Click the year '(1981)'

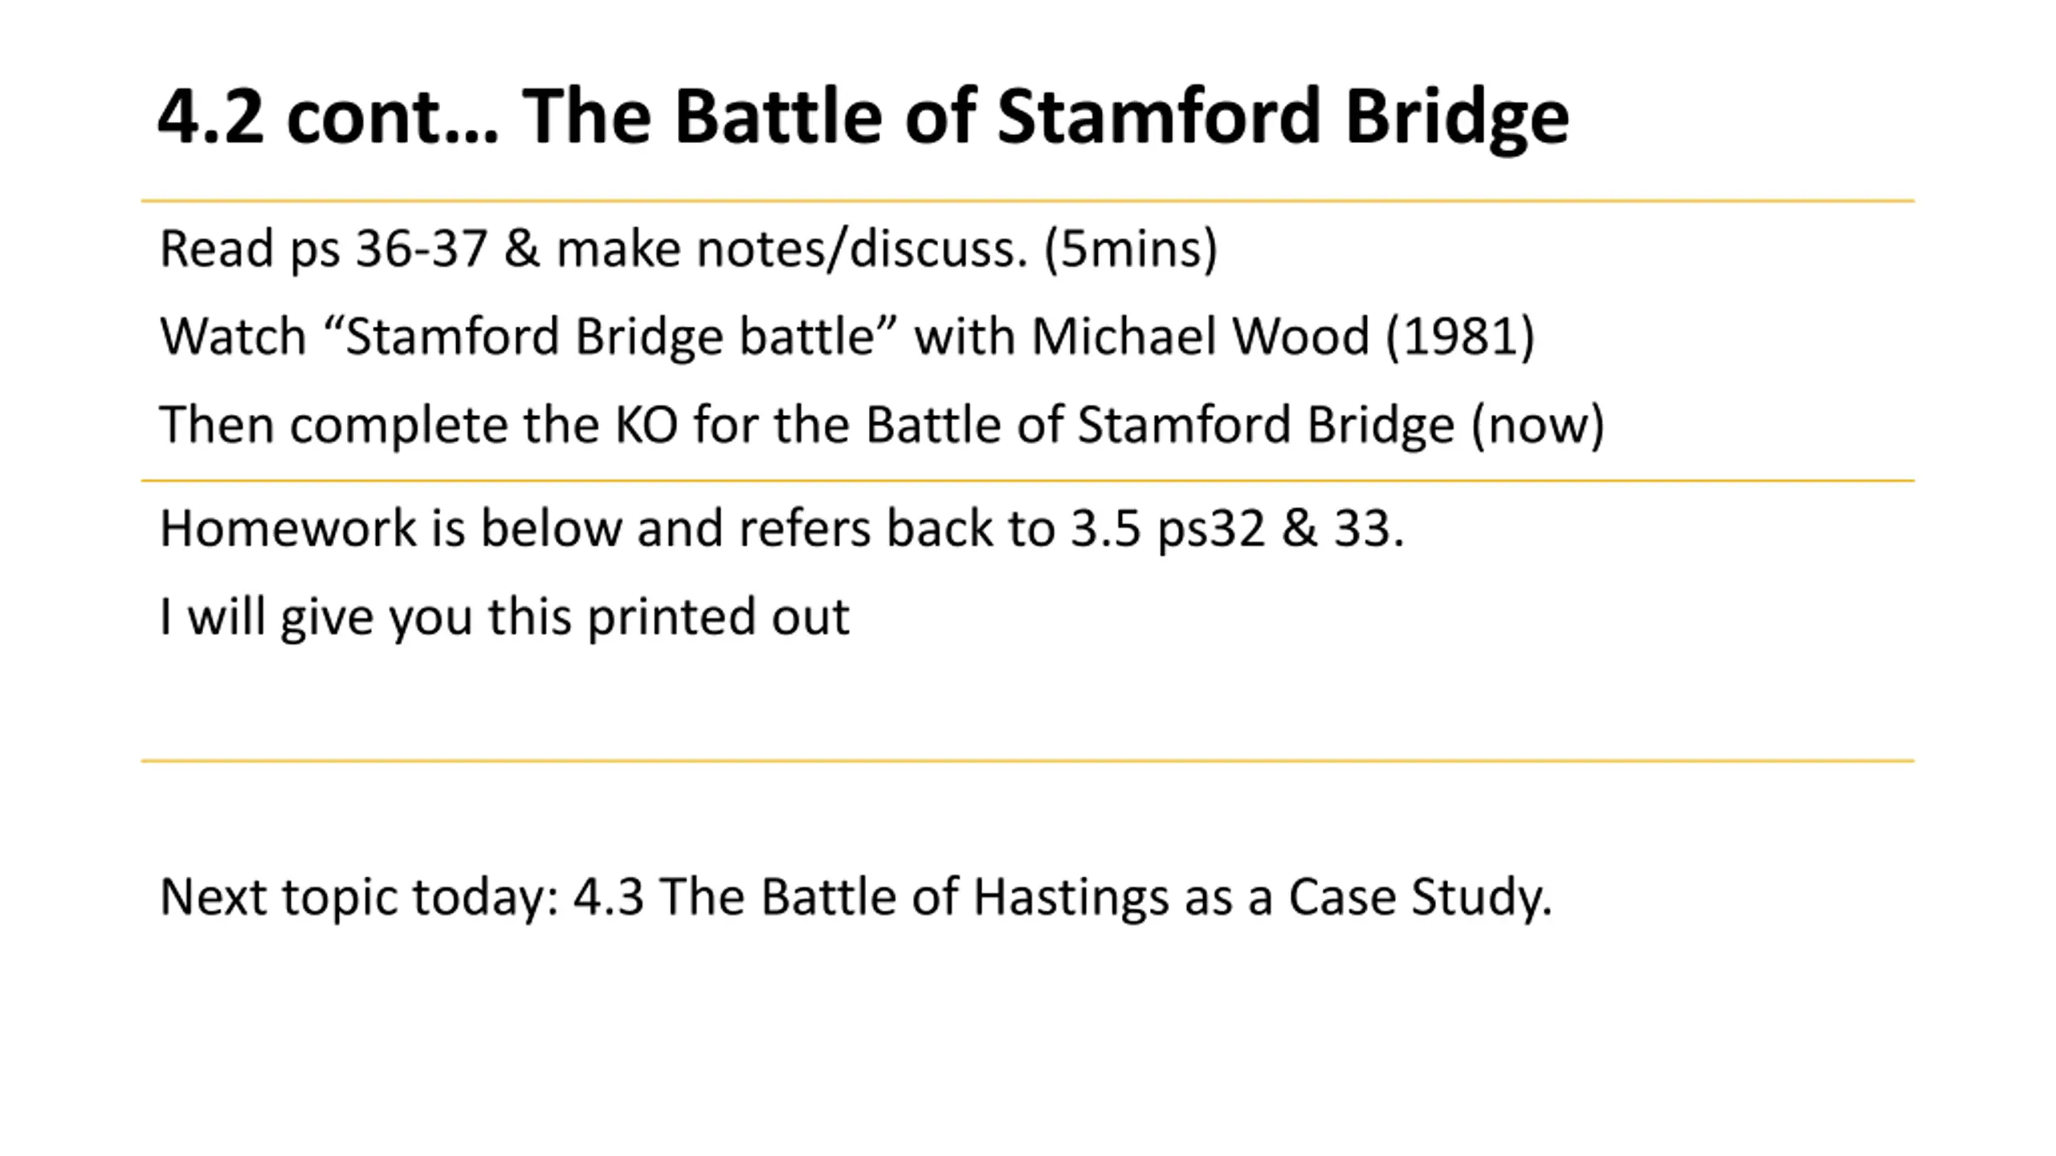[1461, 336]
